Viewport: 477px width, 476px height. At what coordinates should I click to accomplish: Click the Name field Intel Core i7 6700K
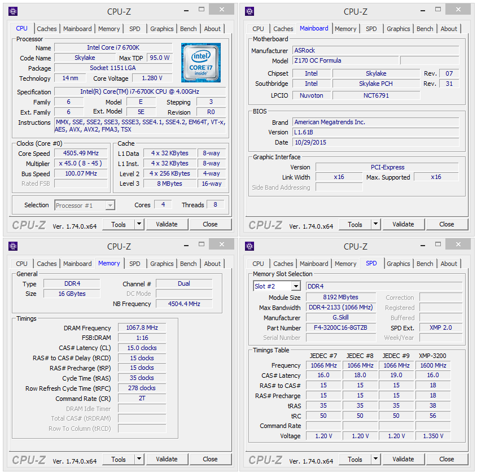113,47
